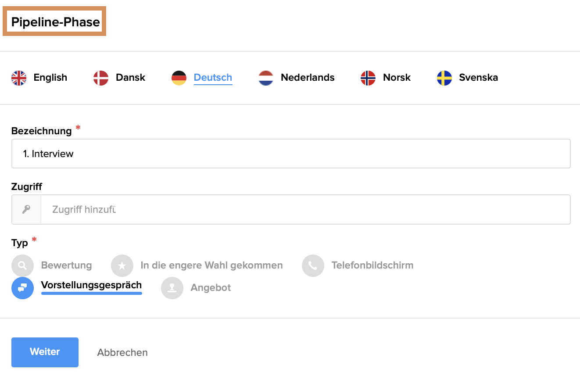Select the Bewertung type option
The width and height of the screenshot is (580, 380).
click(66, 265)
